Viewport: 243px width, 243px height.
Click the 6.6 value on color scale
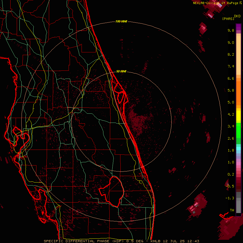(231, 78)
